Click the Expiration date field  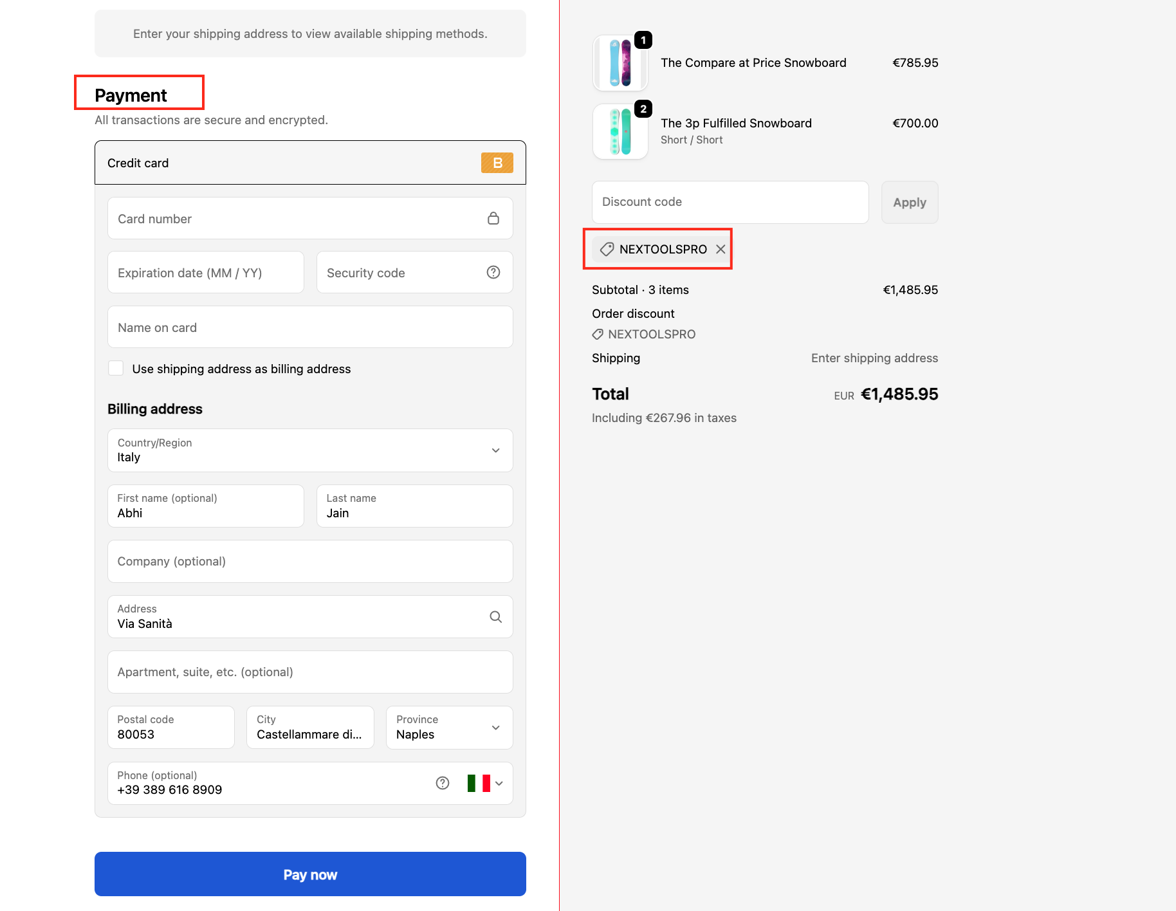point(205,273)
